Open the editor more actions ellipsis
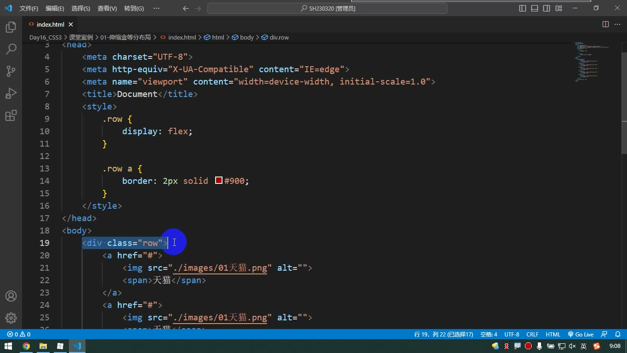This screenshot has width=627, height=353. (617, 24)
